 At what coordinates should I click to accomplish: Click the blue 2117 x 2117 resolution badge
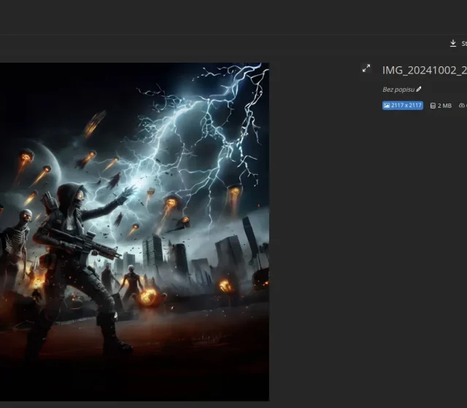click(403, 106)
